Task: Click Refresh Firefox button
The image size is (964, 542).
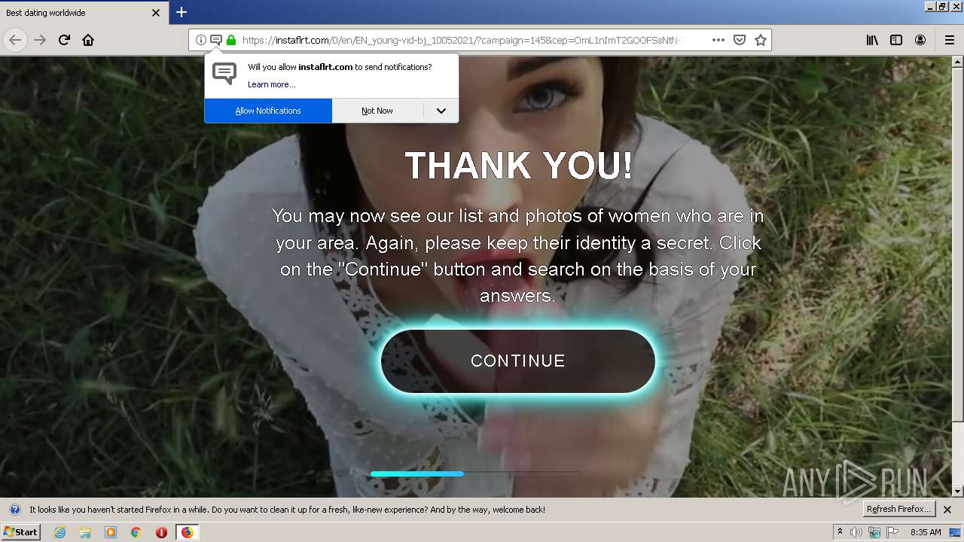Action: point(898,509)
